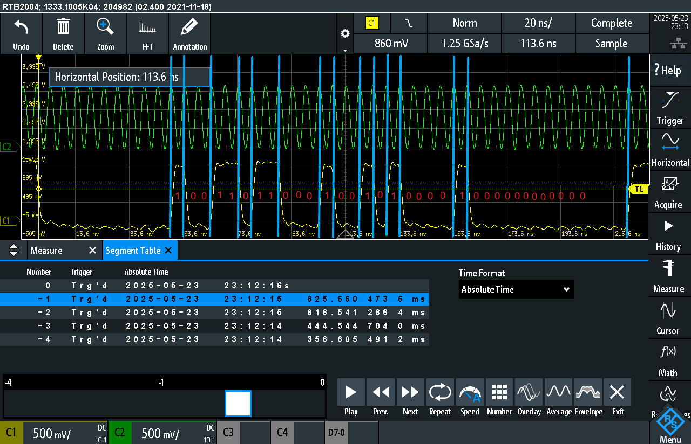Close the Measure tab
The height and width of the screenshot is (444, 691).
[x=92, y=251]
